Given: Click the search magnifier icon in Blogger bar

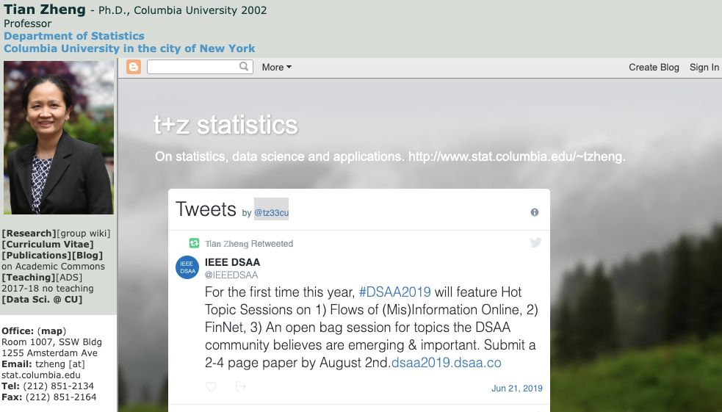Looking at the screenshot, I should [x=245, y=67].
